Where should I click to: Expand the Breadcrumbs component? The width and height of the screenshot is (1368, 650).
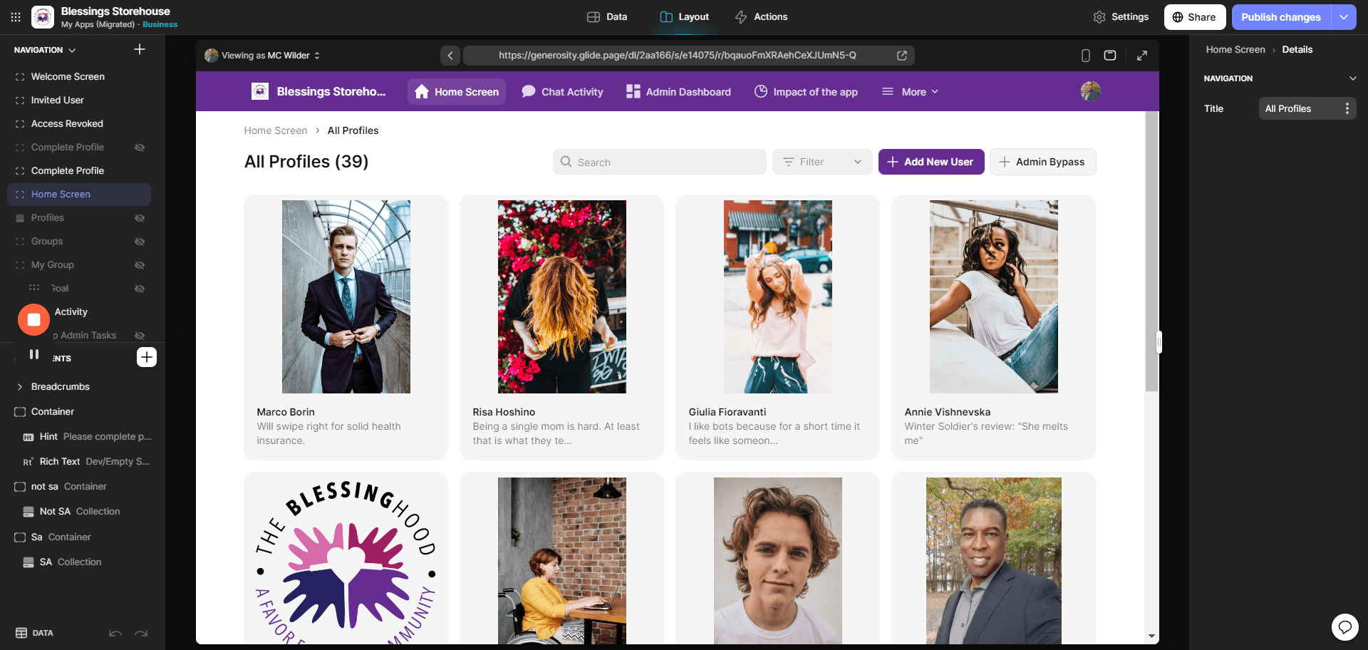tap(19, 387)
